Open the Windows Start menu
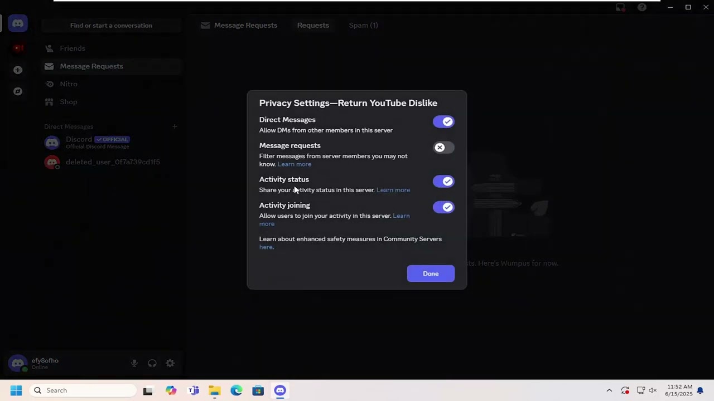 tap(16, 390)
